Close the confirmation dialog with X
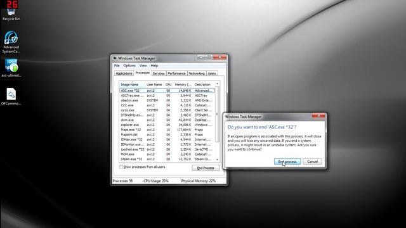Viewport: 406px width, 228px height. (x=318, y=115)
